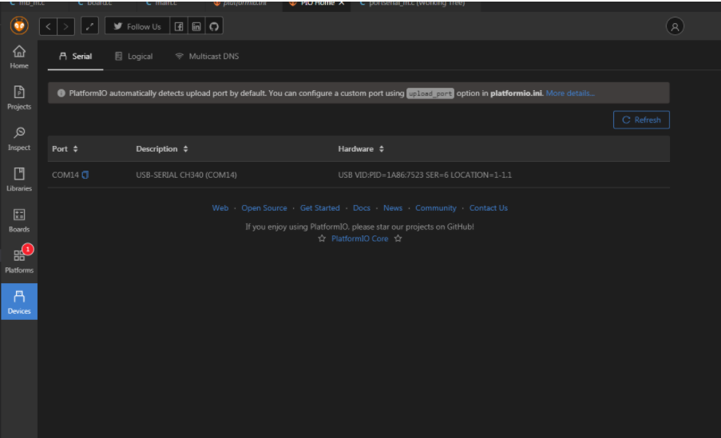This screenshot has height=438, width=721.
Task: Copy COM14 port name with copy icon
Action: tap(85, 175)
